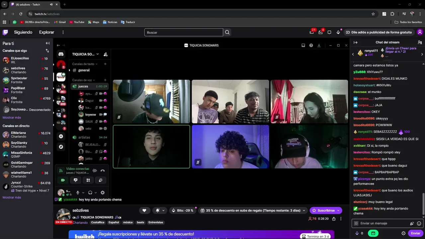The width and height of the screenshot is (425, 239).
Task: Collapse the stream chat panel
Action: tap(356, 42)
